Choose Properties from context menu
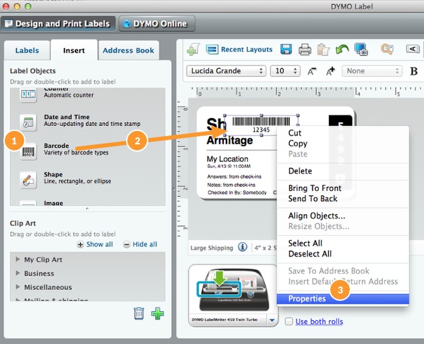Viewport: 424px width, 344px height. (343, 299)
